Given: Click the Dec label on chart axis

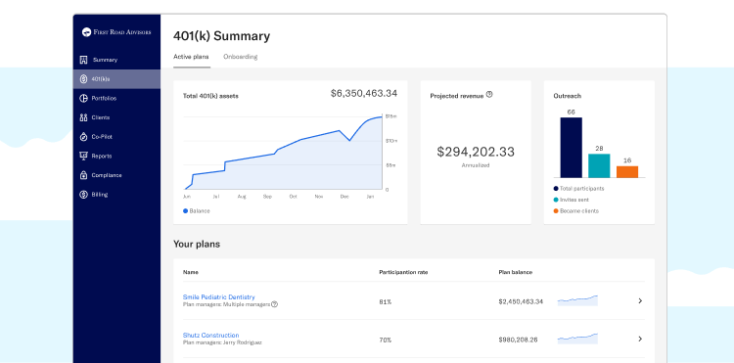Looking at the screenshot, I should [344, 197].
